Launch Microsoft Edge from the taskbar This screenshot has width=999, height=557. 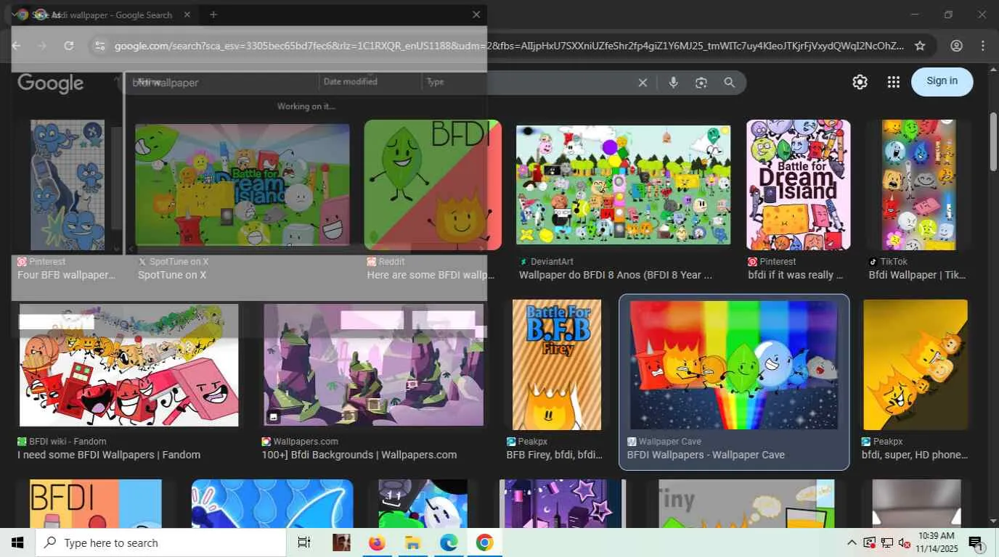tap(449, 542)
